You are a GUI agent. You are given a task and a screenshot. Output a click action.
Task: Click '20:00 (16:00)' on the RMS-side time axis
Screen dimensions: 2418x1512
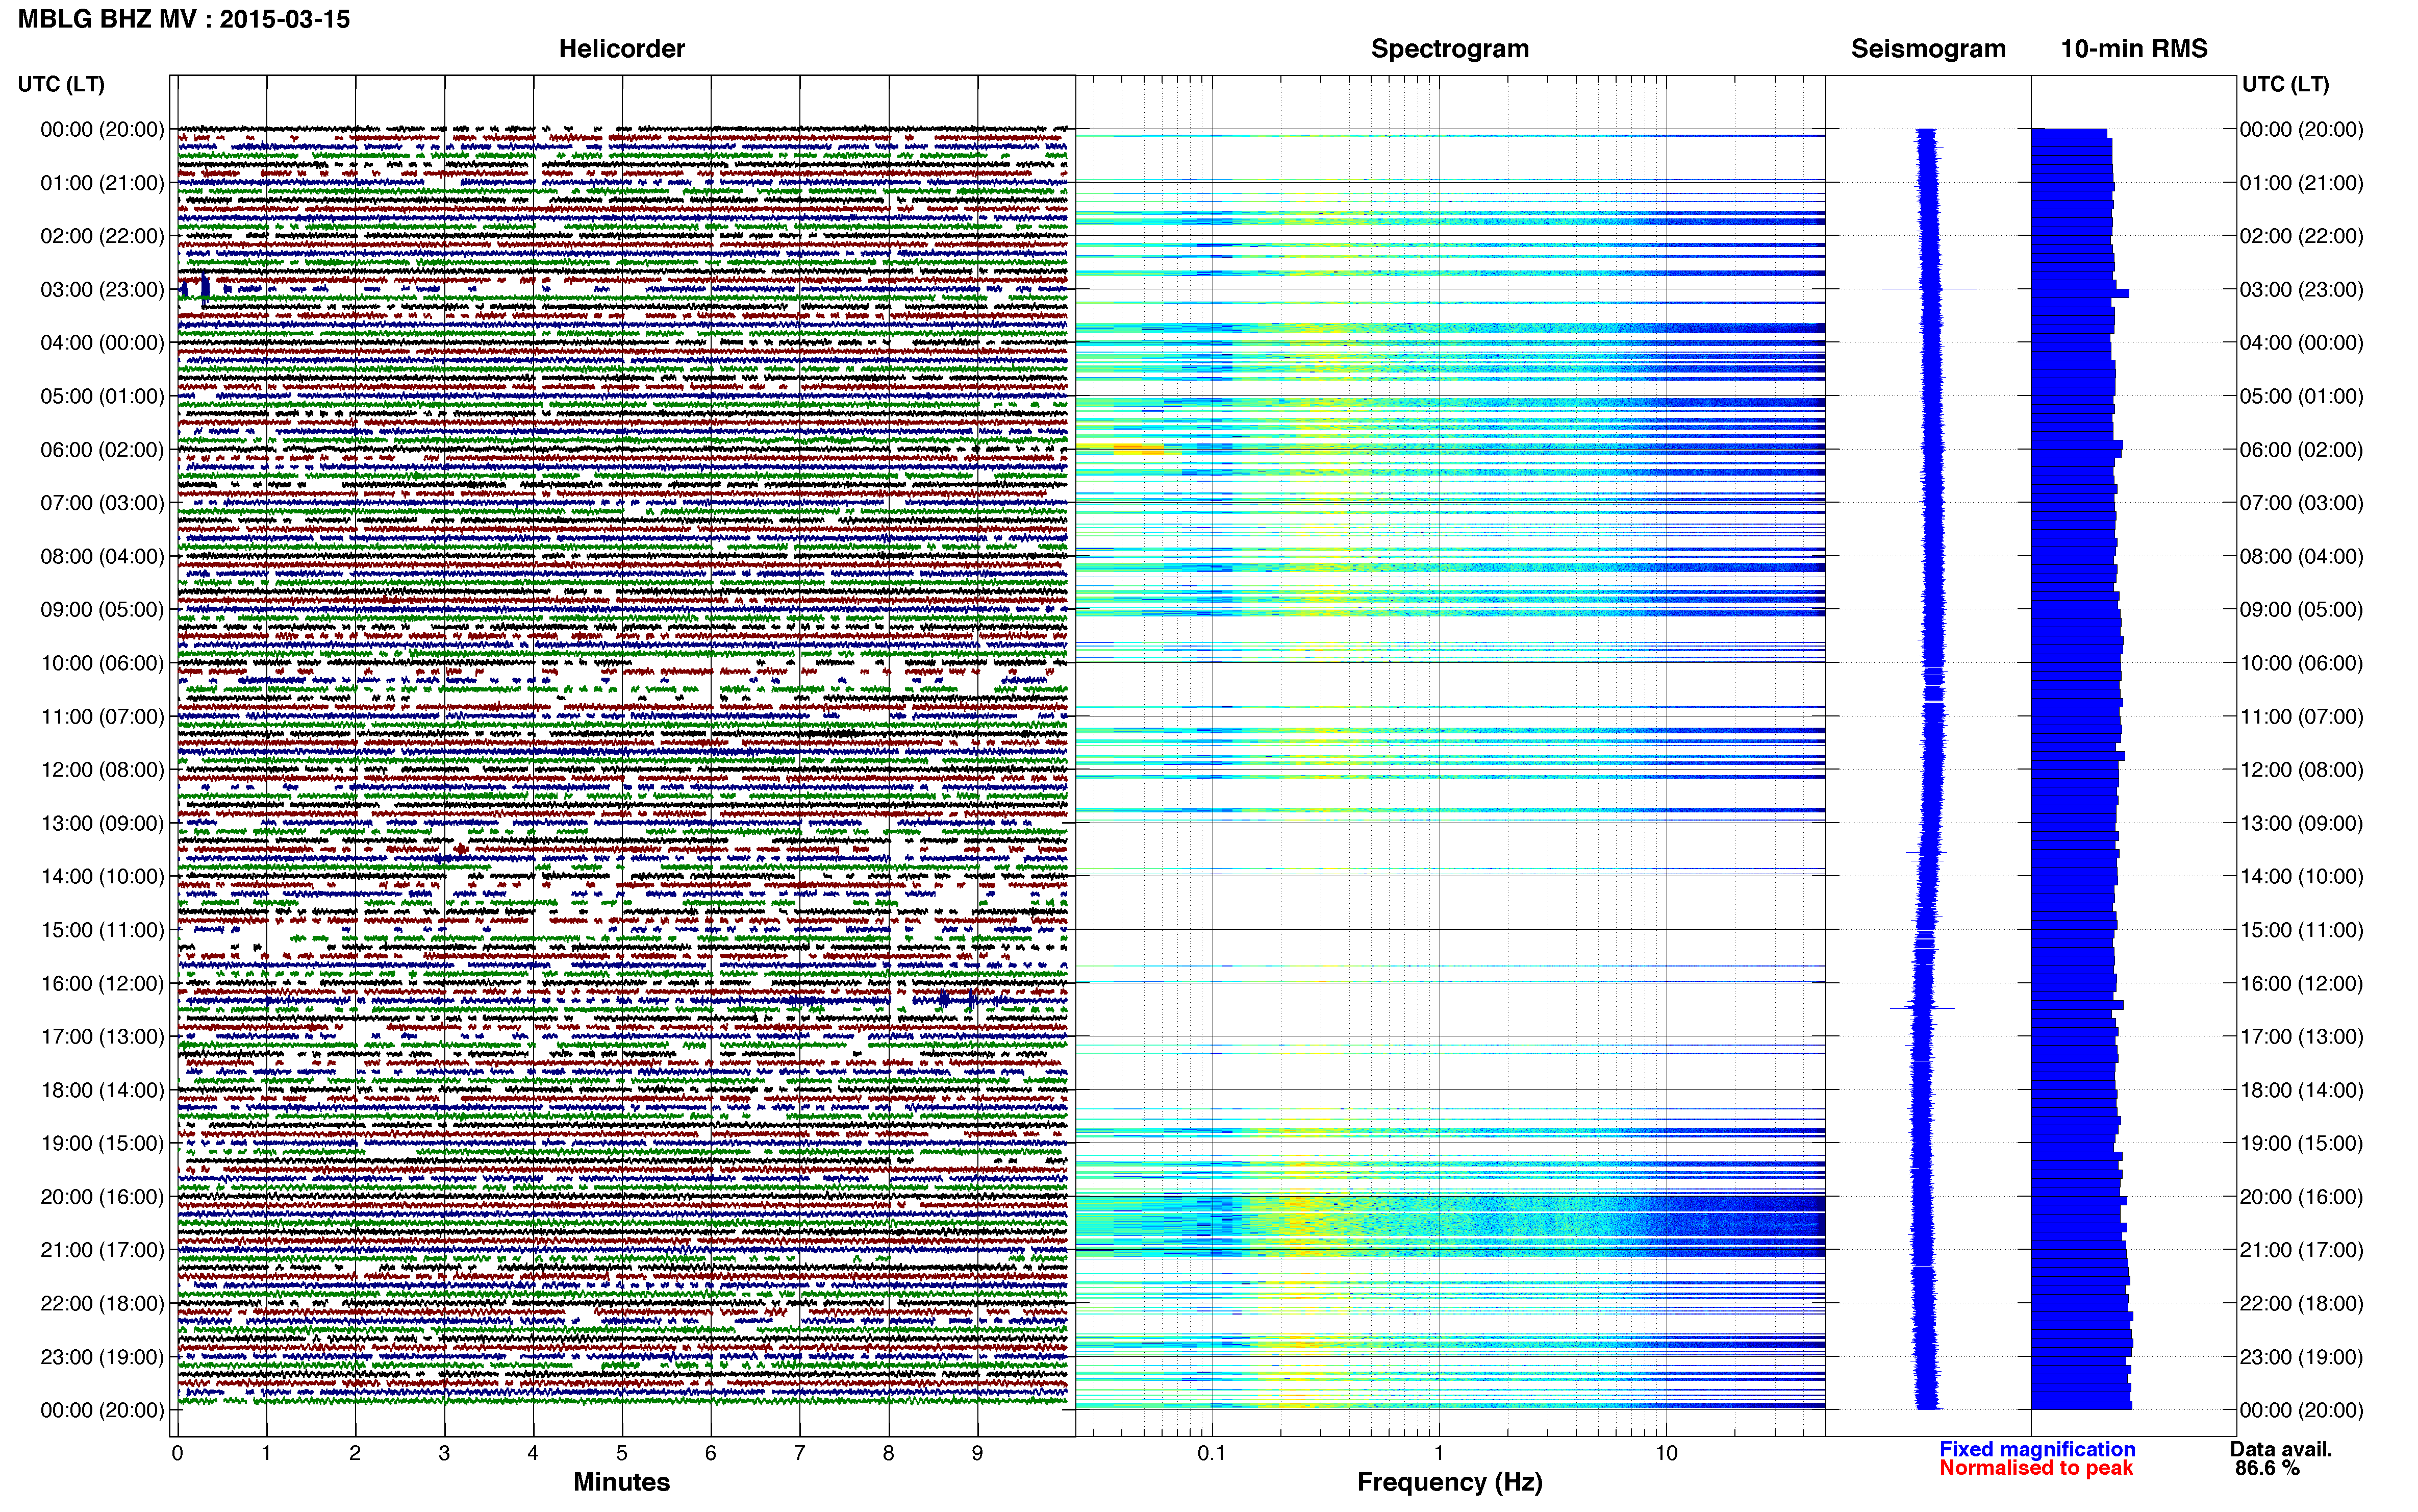click(2301, 1197)
